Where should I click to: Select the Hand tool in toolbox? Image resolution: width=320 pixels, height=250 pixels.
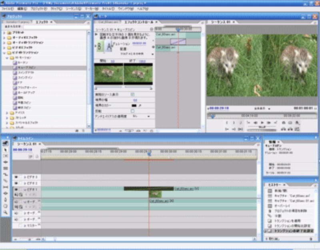[x=6, y=206]
